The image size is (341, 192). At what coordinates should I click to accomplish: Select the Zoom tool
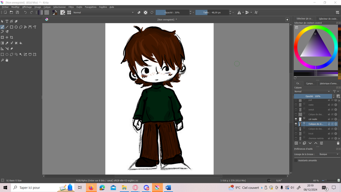2,60
